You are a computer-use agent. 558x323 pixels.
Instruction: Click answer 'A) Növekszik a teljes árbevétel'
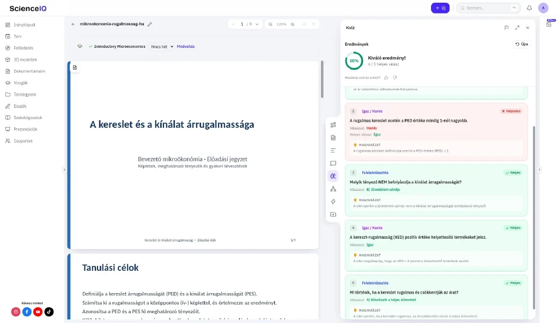coord(391,300)
